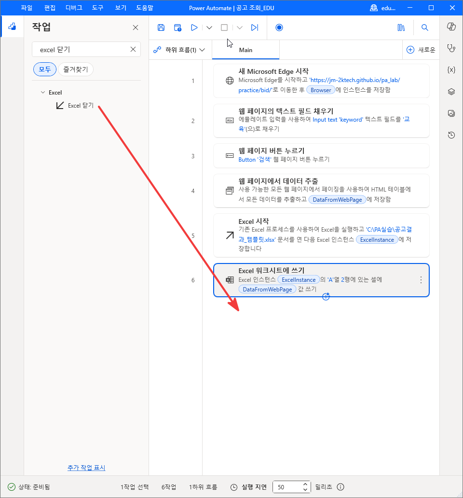
Task: Run the flow with play icon
Action: click(194, 28)
